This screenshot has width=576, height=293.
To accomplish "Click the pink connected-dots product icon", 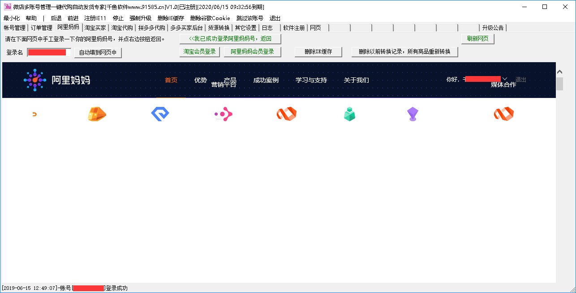I will (x=223, y=115).
